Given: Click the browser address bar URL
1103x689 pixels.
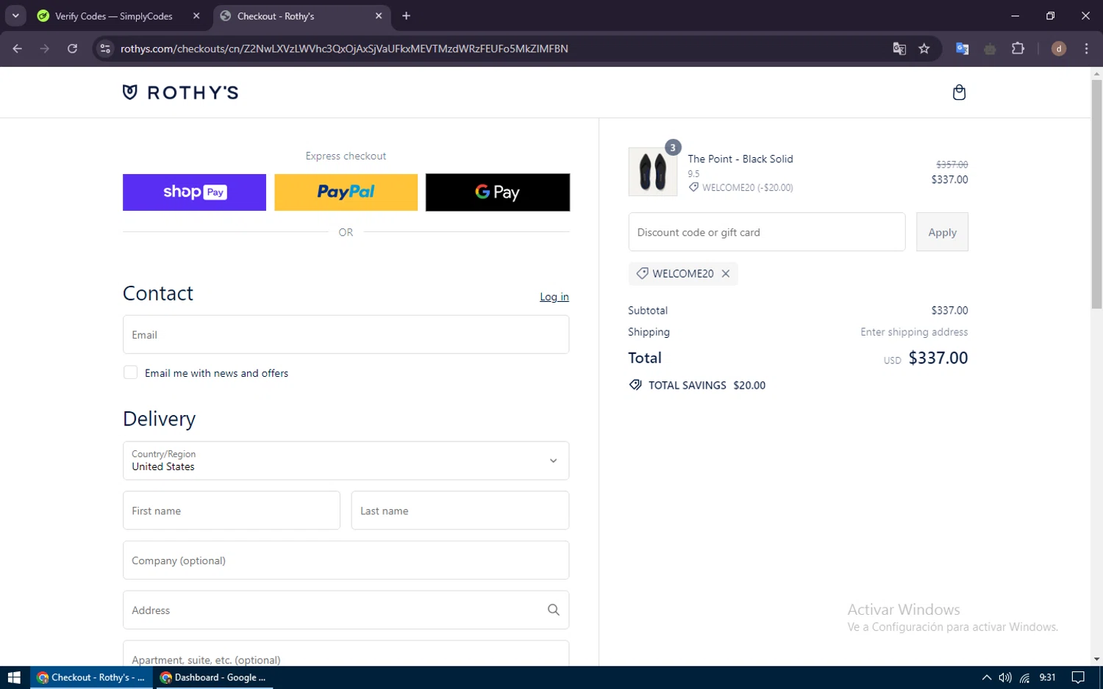Looking at the screenshot, I should (344, 48).
